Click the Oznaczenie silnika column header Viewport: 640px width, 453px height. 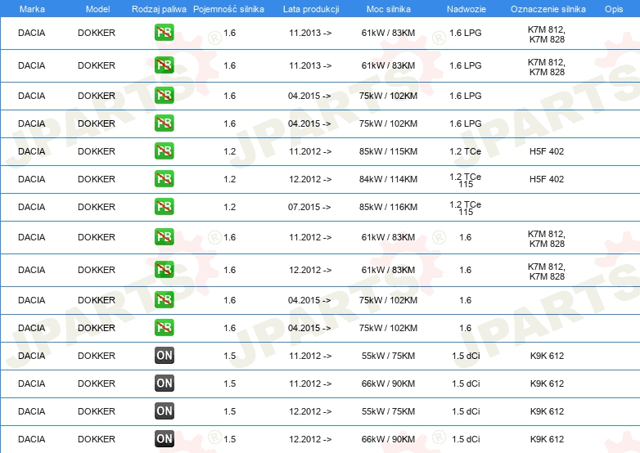548,9
